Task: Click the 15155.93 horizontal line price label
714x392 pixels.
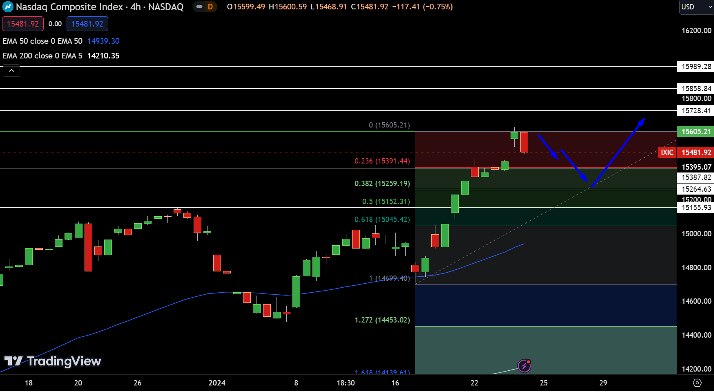Action: (696, 208)
